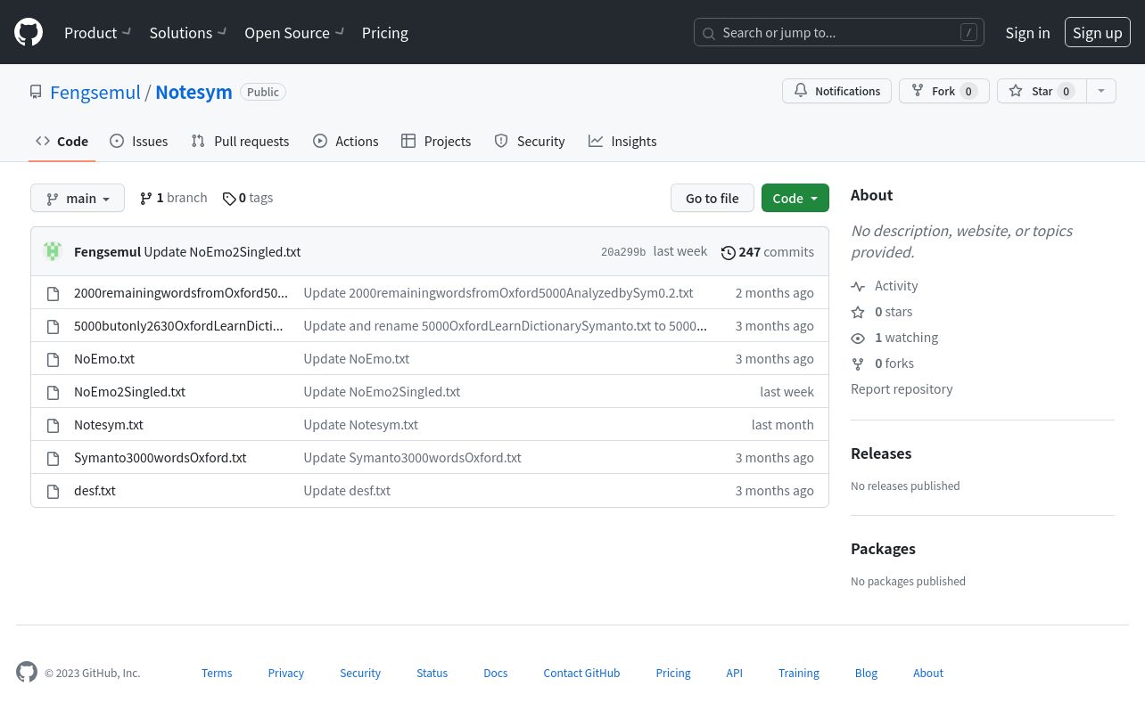The height and width of the screenshot is (727, 1145).
Task: Click the file icon next to NoEmo.txt
Action: coord(54,359)
